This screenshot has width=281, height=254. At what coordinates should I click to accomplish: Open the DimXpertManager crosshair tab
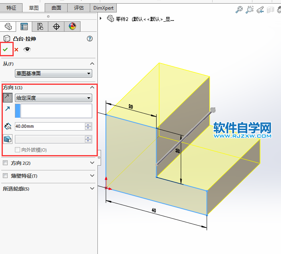click(56, 27)
